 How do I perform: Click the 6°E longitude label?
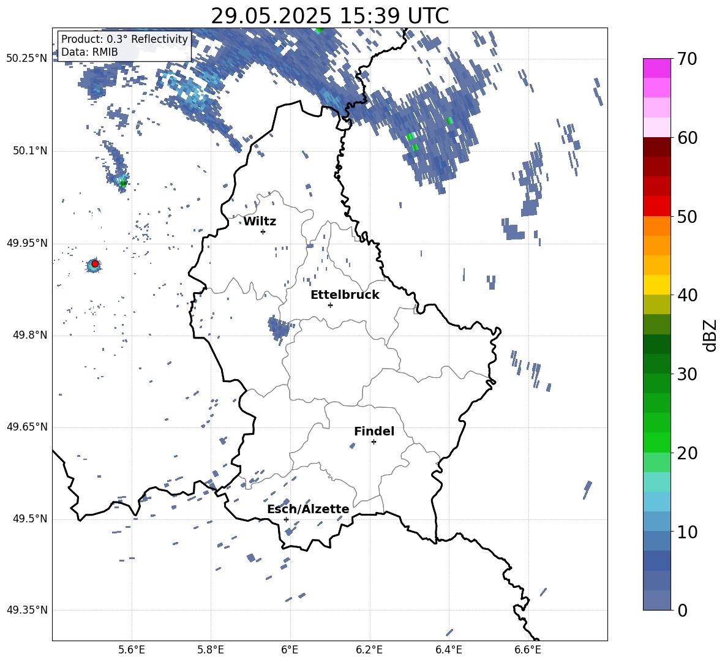pyautogui.click(x=290, y=650)
